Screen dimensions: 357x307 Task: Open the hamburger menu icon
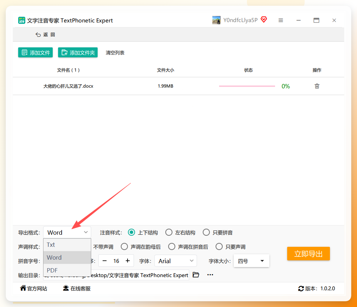(281, 21)
